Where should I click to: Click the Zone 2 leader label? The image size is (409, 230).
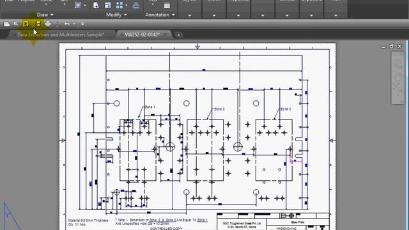219,109
